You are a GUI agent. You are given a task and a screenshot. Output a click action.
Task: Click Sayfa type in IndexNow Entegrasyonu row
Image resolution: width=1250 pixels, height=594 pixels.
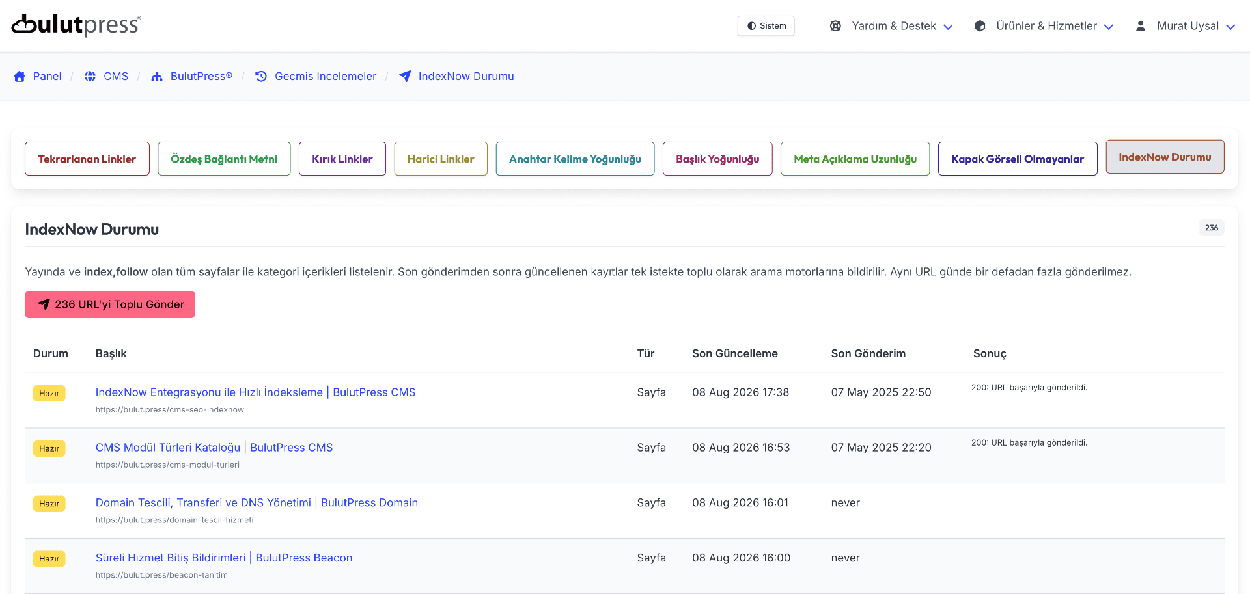tap(652, 392)
